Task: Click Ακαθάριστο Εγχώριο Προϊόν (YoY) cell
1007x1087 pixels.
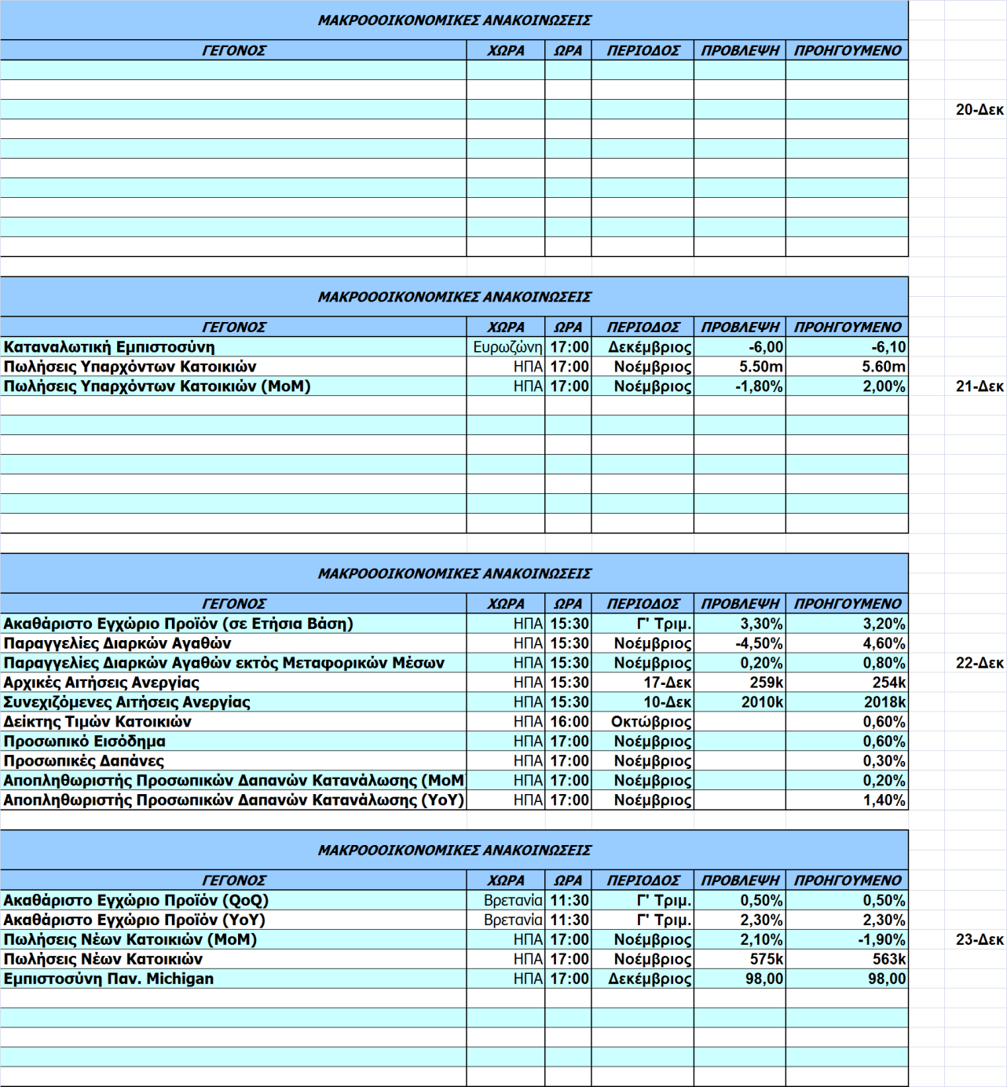Action: point(233,920)
